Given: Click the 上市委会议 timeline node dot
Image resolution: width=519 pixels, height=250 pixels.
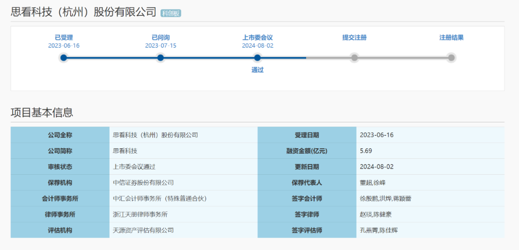Looking at the screenshot, I should [258, 58].
